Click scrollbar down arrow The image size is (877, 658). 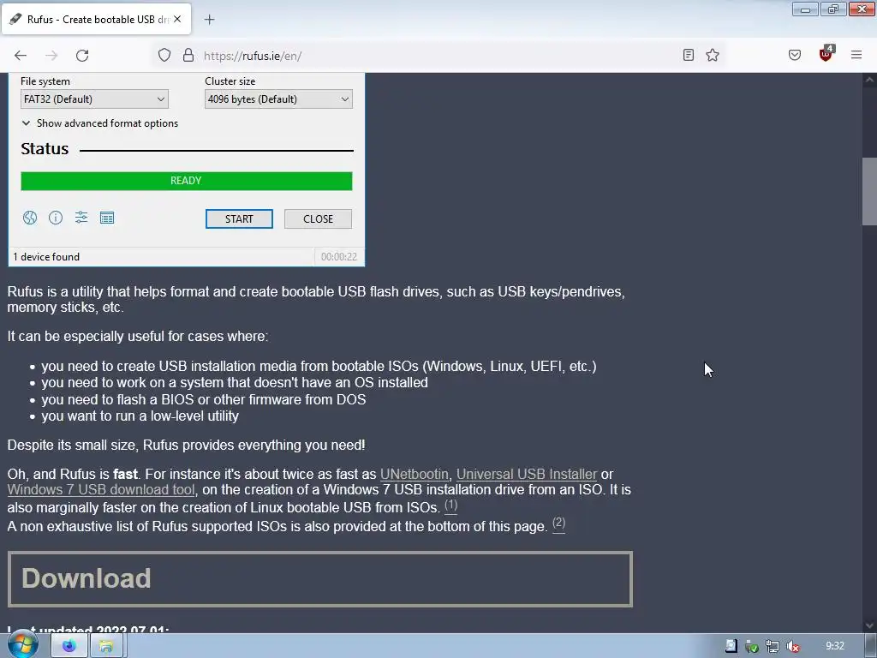(x=869, y=625)
